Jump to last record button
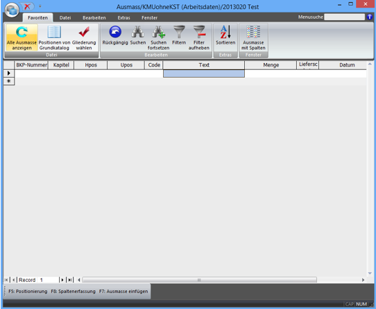Image resolution: width=376 pixels, height=309 pixels. (70, 280)
